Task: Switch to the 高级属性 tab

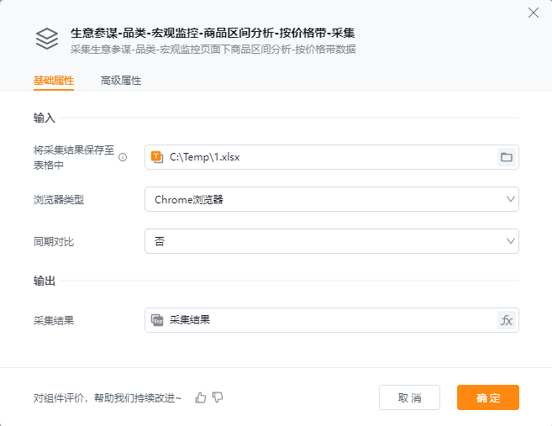Action: (121, 82)
